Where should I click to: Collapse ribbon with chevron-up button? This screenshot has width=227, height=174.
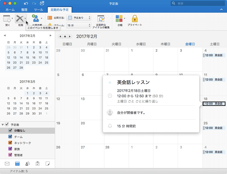click(x=221, y=10)
